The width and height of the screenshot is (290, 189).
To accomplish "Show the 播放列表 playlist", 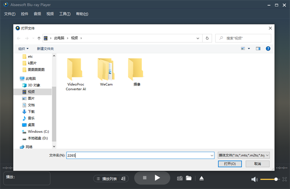I will (x=107, y=179).
